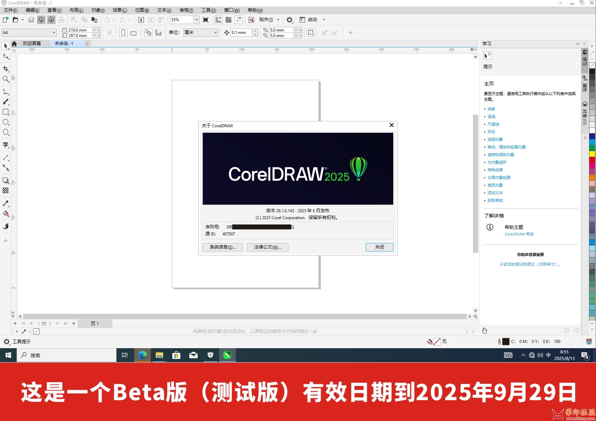Open the units 毫米 dropdown
The width and height of the screenshot is (596, 421).
215,33
